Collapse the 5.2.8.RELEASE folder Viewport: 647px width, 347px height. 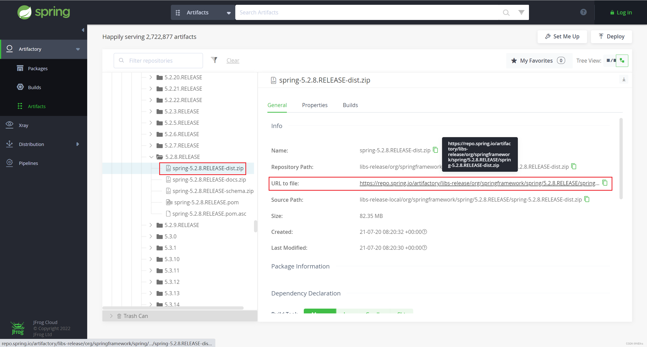[x=151, y=157]
